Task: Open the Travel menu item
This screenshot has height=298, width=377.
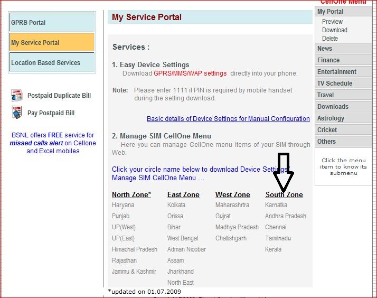Action: (x=343, y=95)
